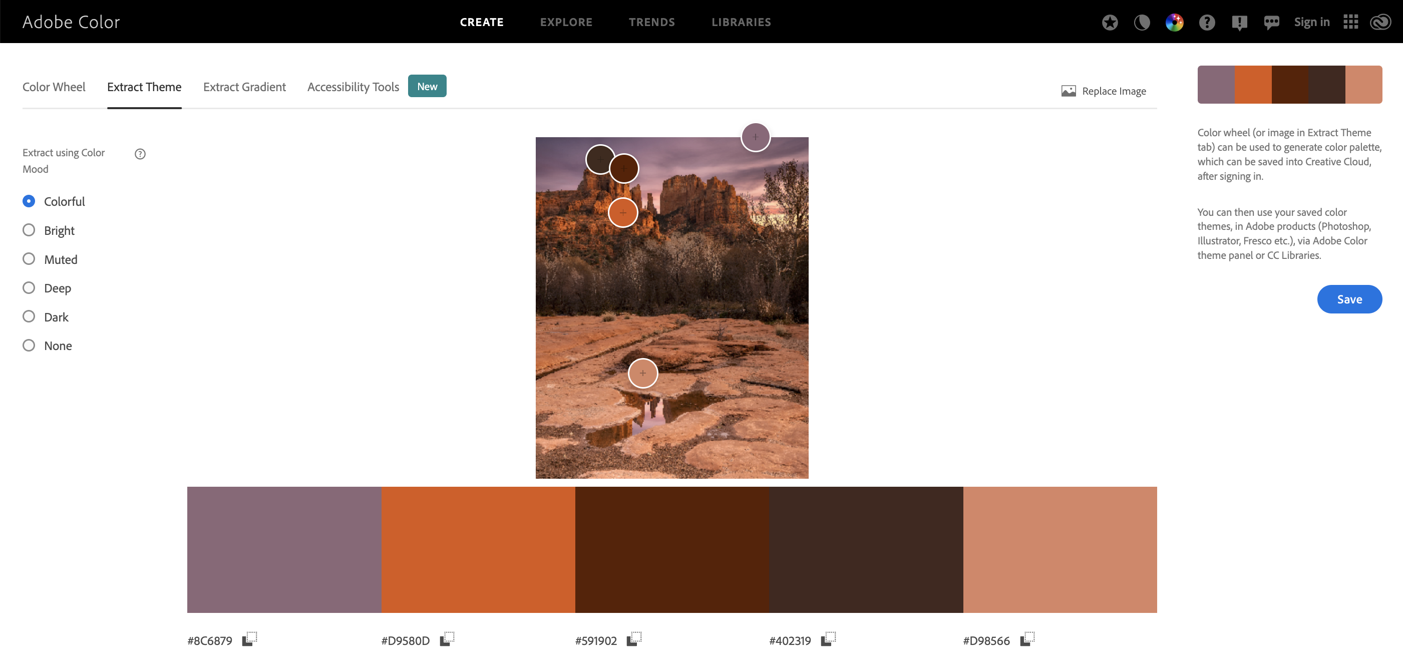This screenshot has height=663, width=1403.
Task: Click the Color Mood help icon
Action: 140,154
